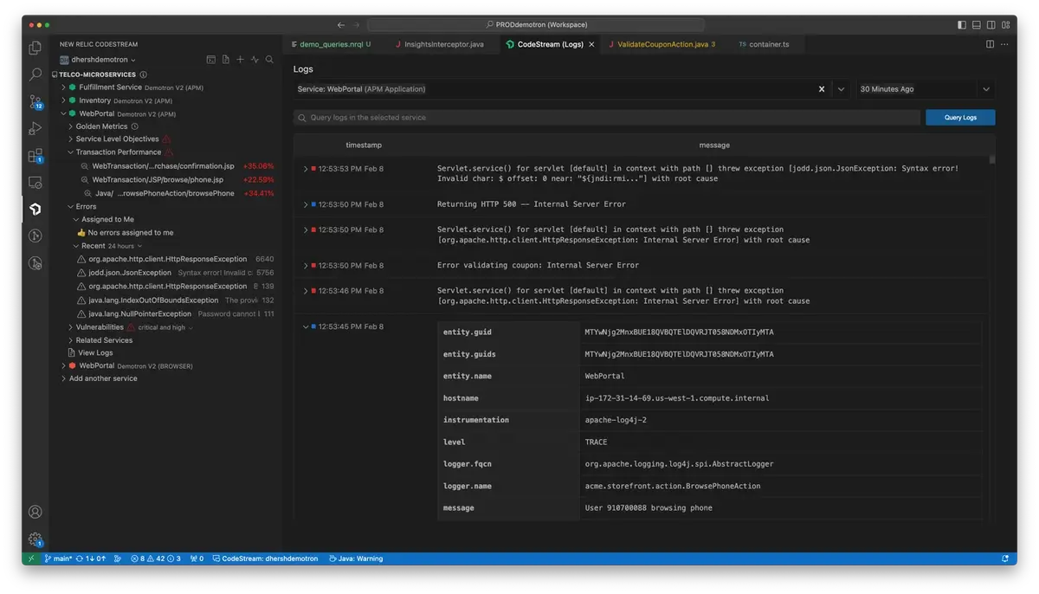Viewport: 1039px width, 594px height.
Task: Switch to ValidateCouponAction.java tab
Action: [661, 44]
